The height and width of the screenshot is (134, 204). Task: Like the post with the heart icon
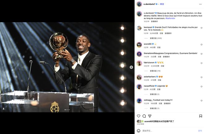coord(138,116)
